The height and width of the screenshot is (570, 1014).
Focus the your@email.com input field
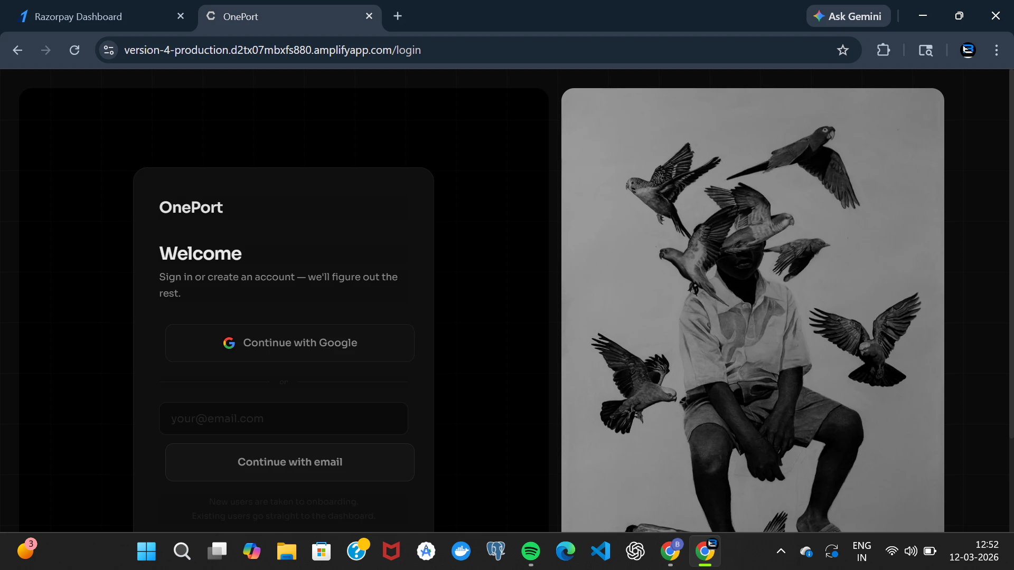(x=283, y=419)
